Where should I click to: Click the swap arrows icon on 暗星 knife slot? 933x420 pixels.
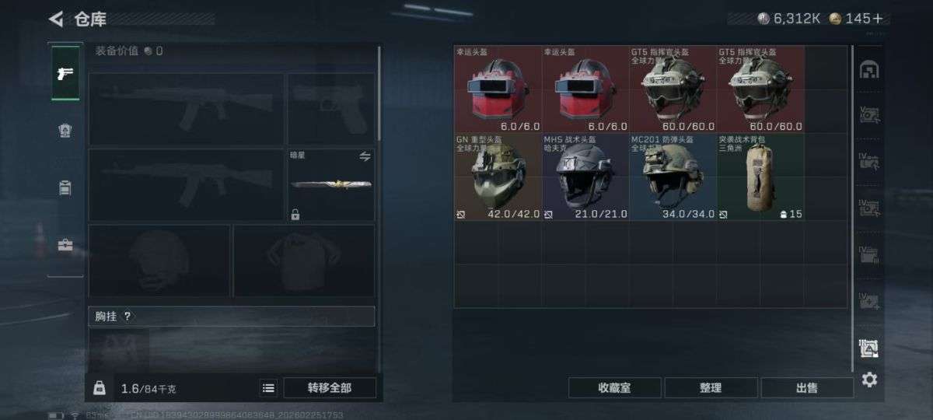[365, 156]
